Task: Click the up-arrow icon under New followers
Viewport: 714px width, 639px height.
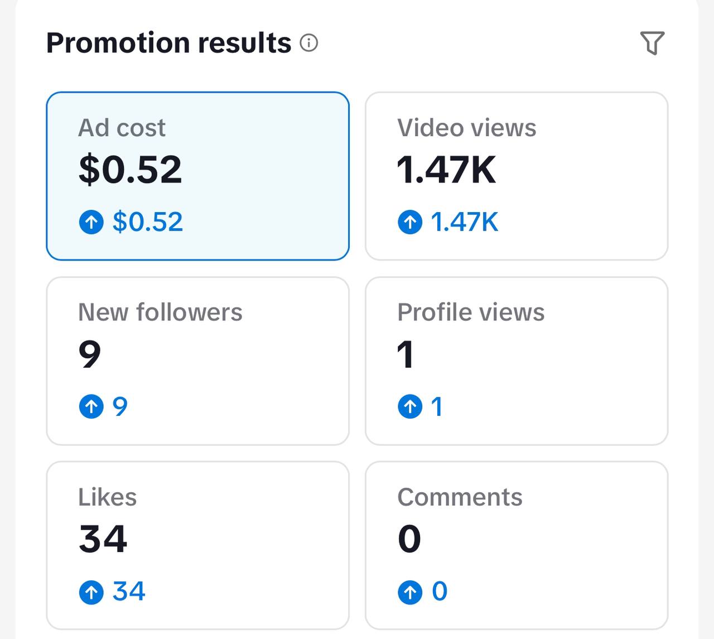Action: coord(91,406)
